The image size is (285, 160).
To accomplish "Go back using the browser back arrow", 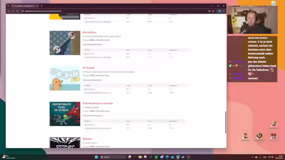I will (8, 11).
